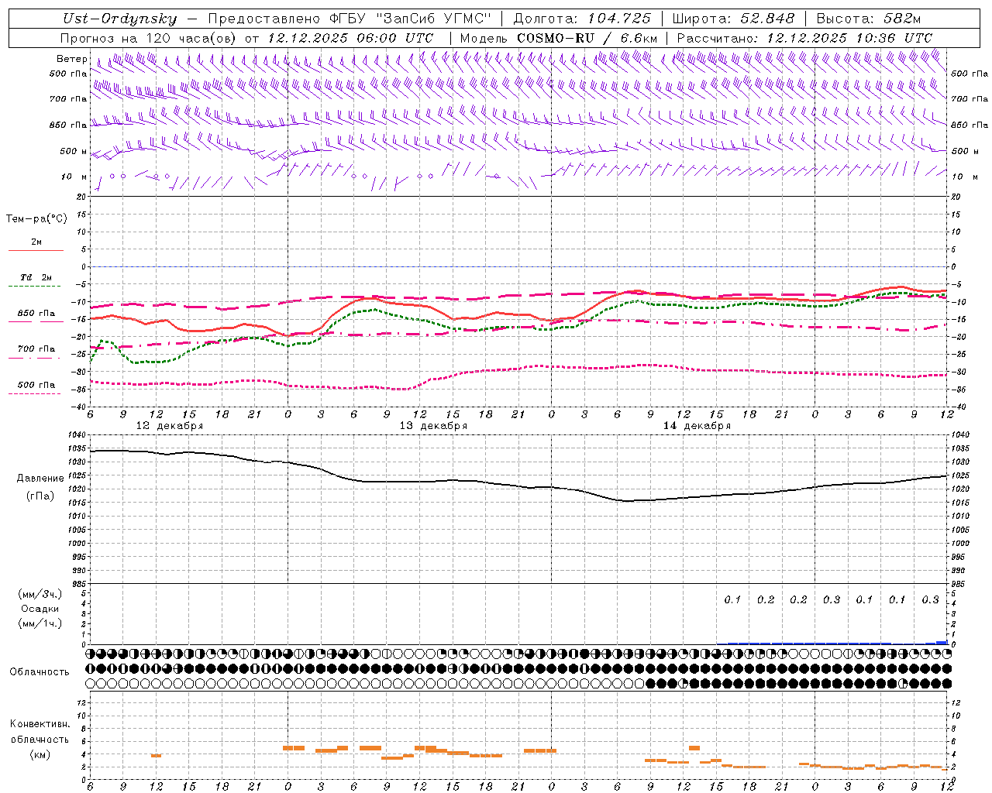The height and width of the screenshot is (793, 992).
Task: Select the 'Модель COSMO-RU / 6.6км' model label
Action: coord(559,38)
